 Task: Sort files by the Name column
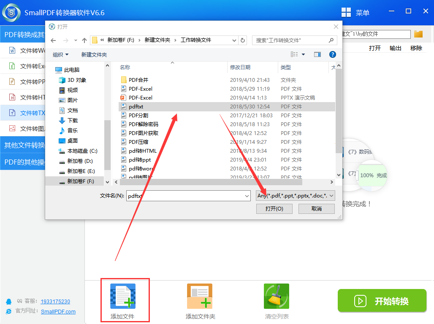(x=125, y=67)
